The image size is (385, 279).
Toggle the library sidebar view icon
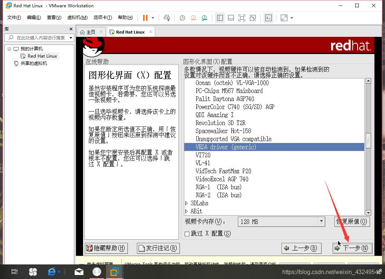220,18
